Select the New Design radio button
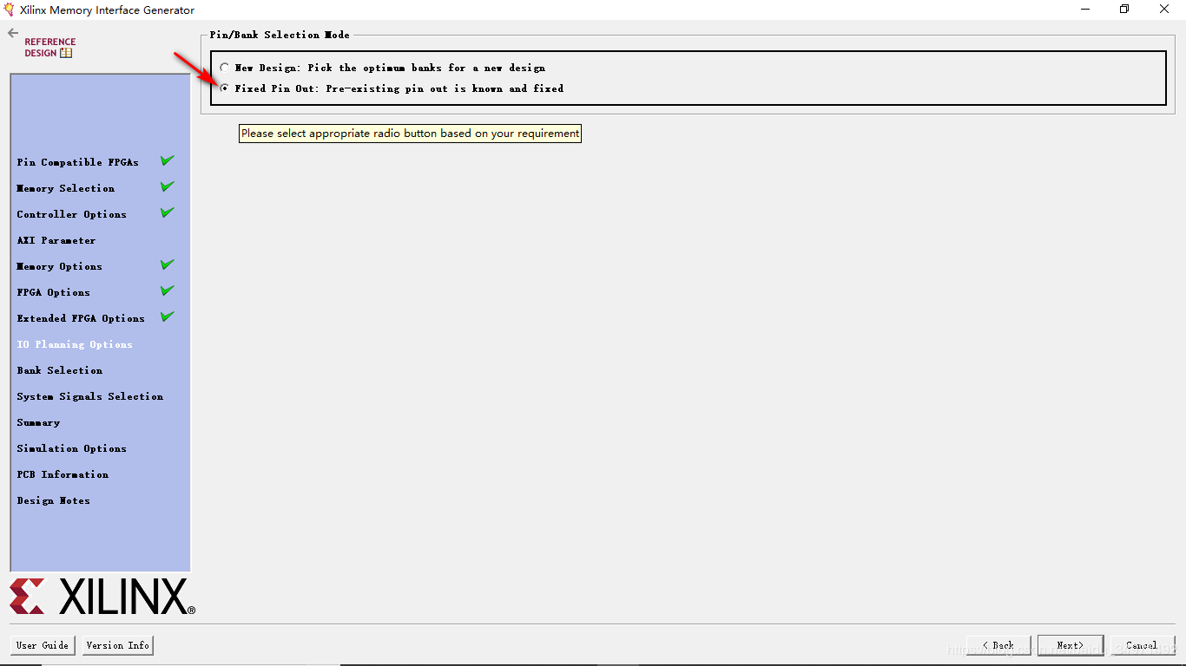The image size is (1186, 666). tap(226, 68)
